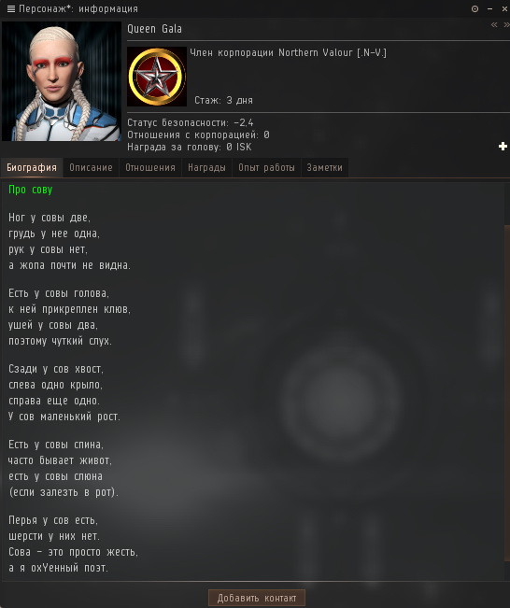Switch to the Заметки tab
The width and height of the screenshot is (510, 608).
coord(325,167)
